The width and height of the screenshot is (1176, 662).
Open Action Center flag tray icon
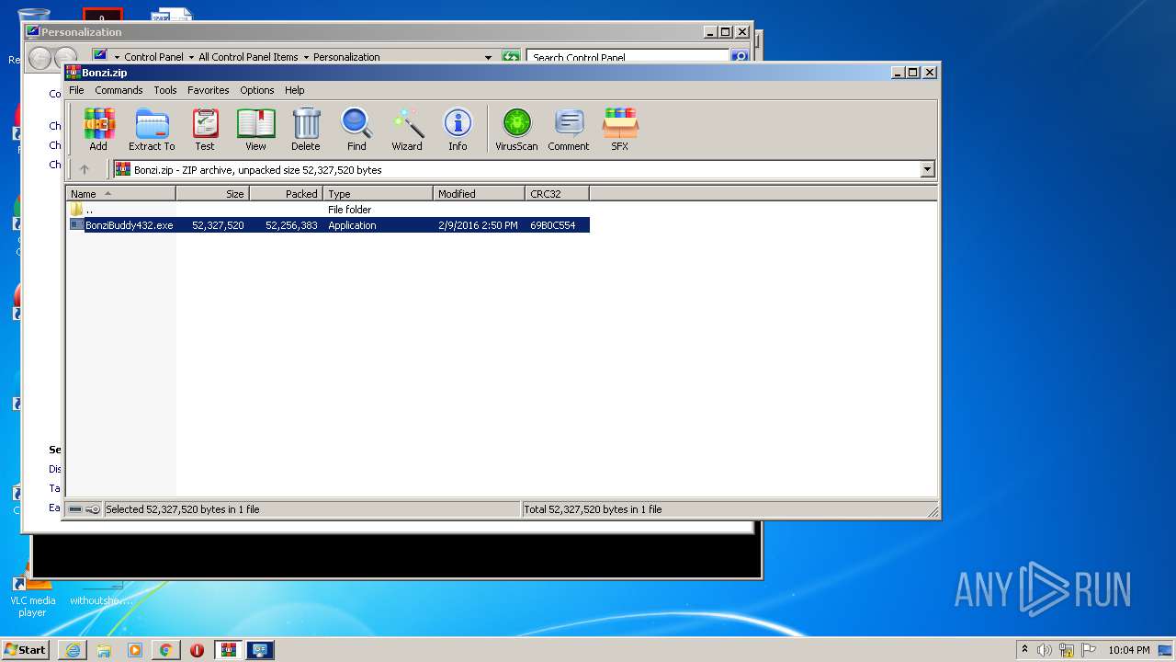(1090, 650)
